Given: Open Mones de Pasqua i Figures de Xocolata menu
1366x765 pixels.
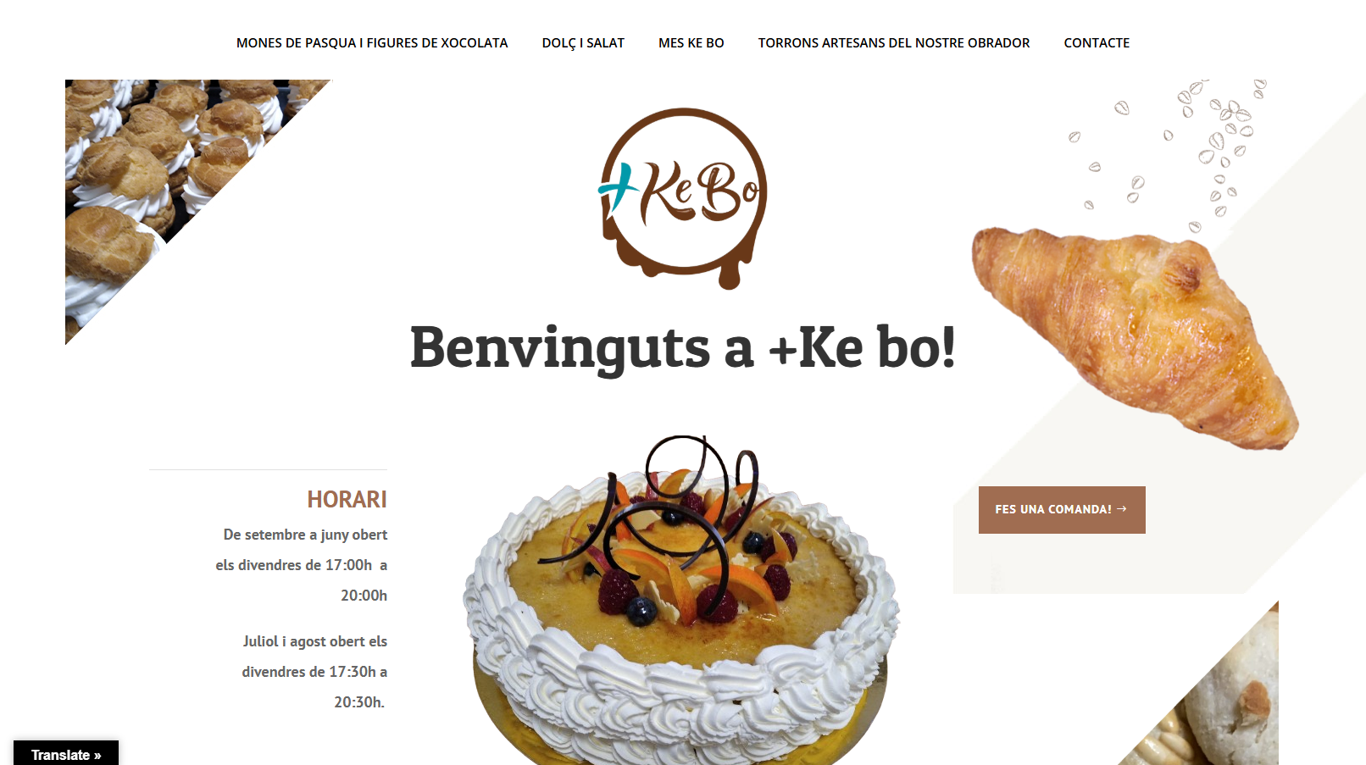Looking at the screenshot, I should pos(372,43).
